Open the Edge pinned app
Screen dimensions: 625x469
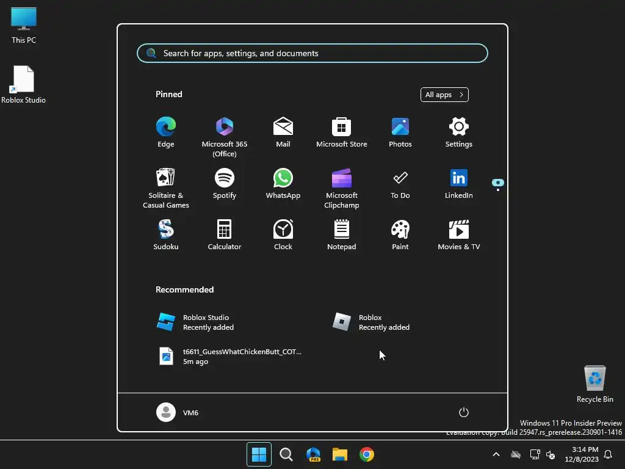[166, 133]
